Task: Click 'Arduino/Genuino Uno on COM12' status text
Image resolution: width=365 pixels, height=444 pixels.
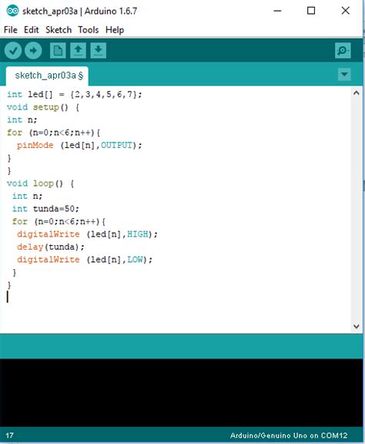Action: coord(289,436)
